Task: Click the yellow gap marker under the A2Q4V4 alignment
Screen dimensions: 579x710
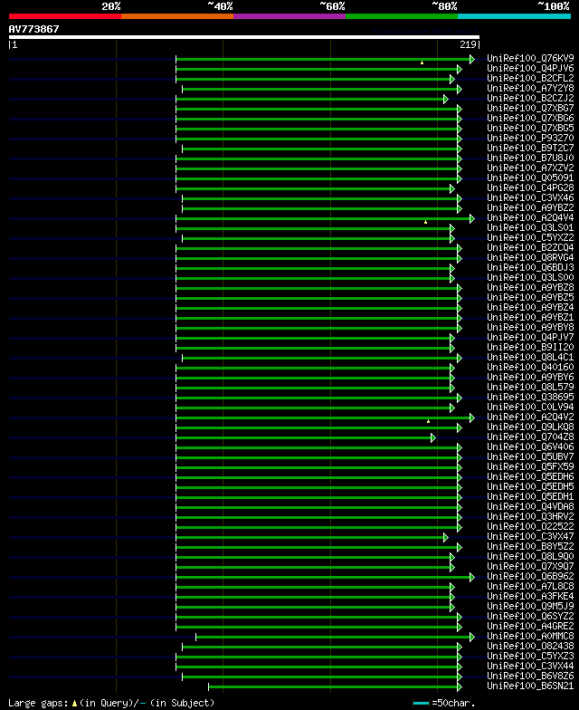Action: coord(425,222)
